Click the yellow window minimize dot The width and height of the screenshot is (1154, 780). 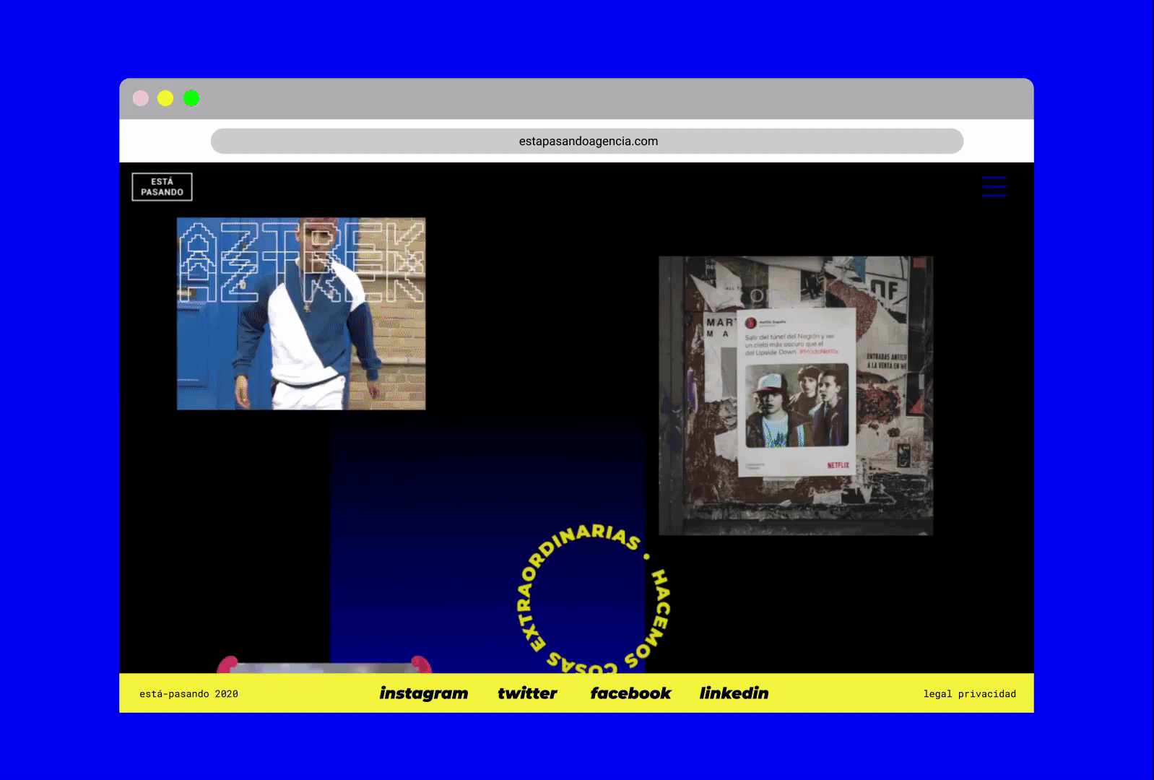165,98
